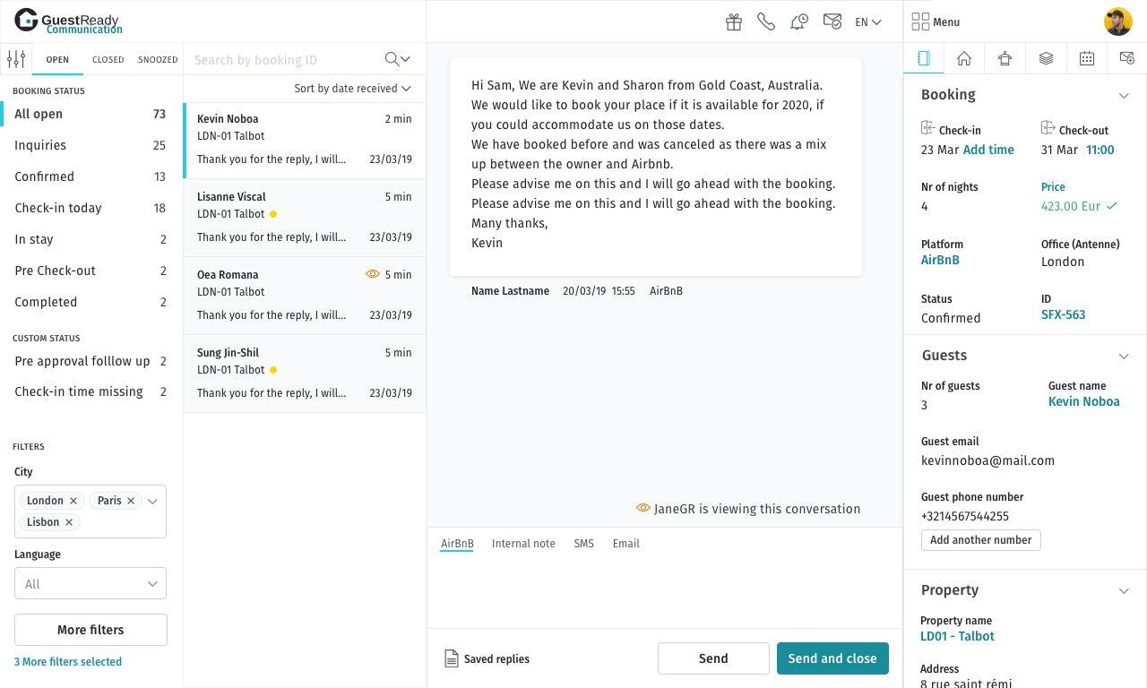The height and width of the screenshot is (688, 1147).
Task: Select Pre approval folllow up status
Action: [91, 361]
